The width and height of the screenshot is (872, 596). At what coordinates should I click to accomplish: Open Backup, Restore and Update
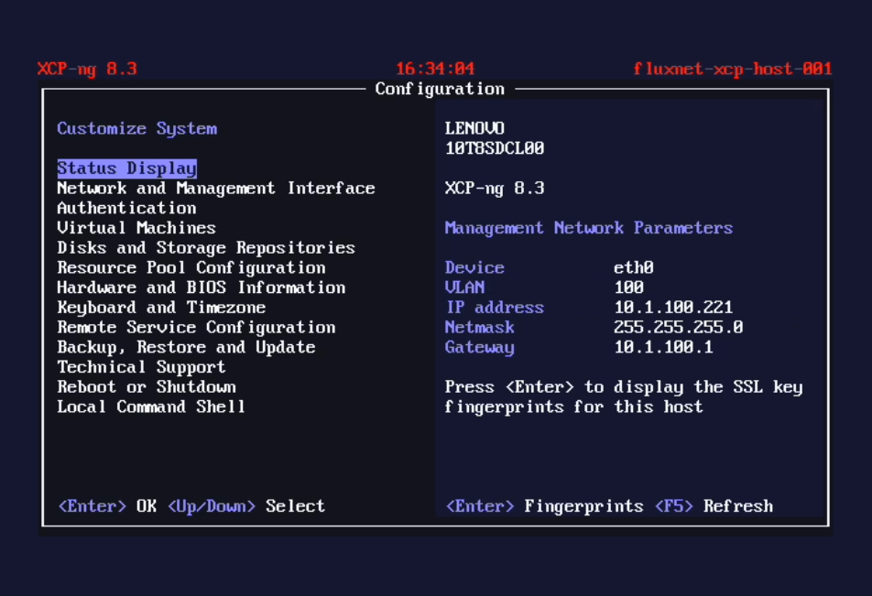coord(186,348)
